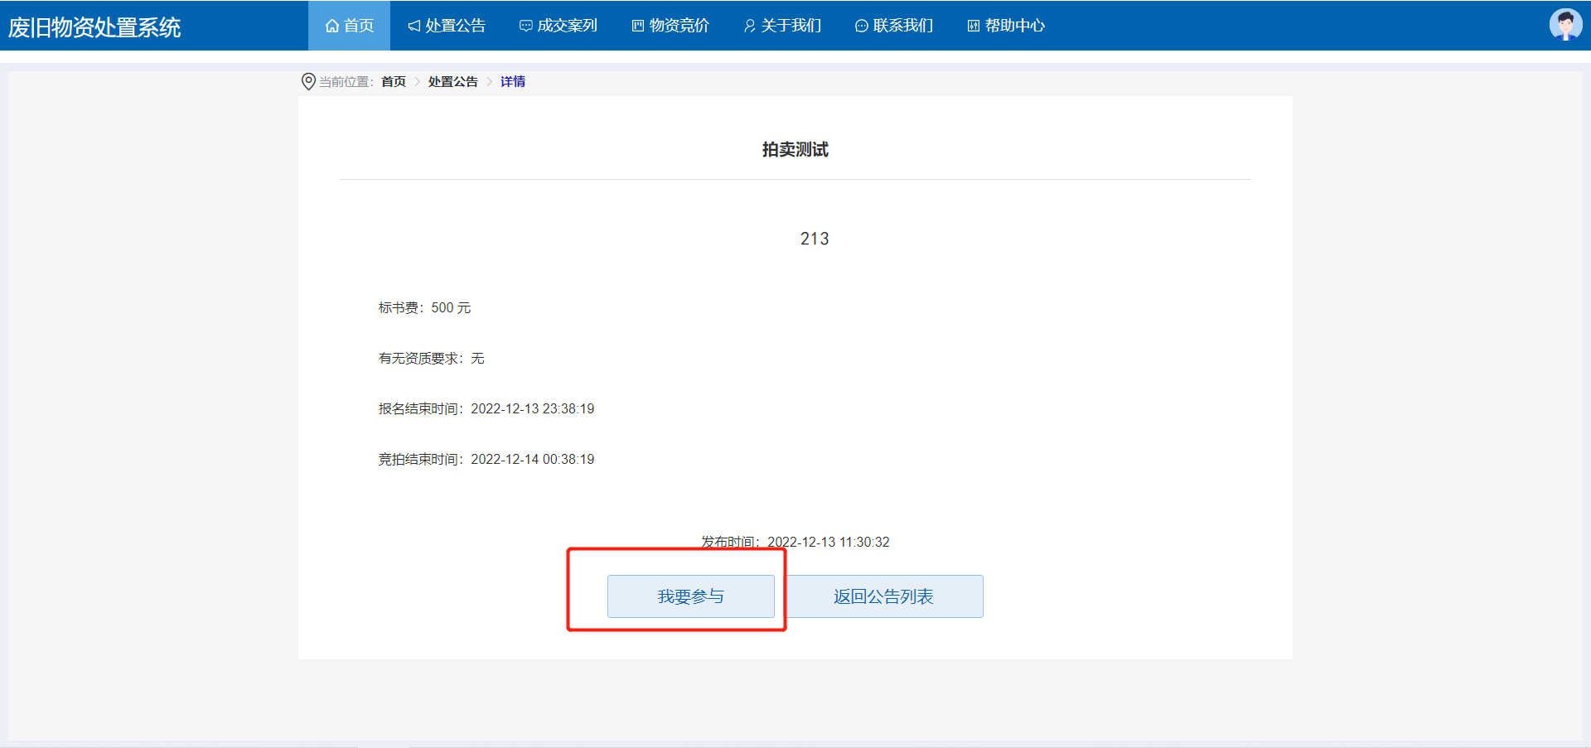Click the 首页 breadcrumb link

point(394,81)
